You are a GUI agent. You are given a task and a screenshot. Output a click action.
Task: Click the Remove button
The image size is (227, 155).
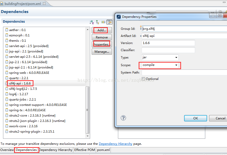(102, 37)
